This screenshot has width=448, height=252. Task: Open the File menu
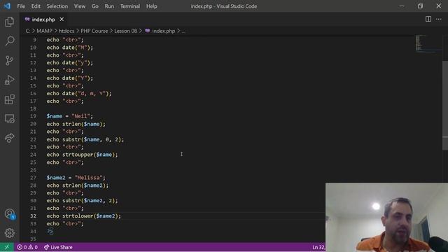(x=21, y=6)
